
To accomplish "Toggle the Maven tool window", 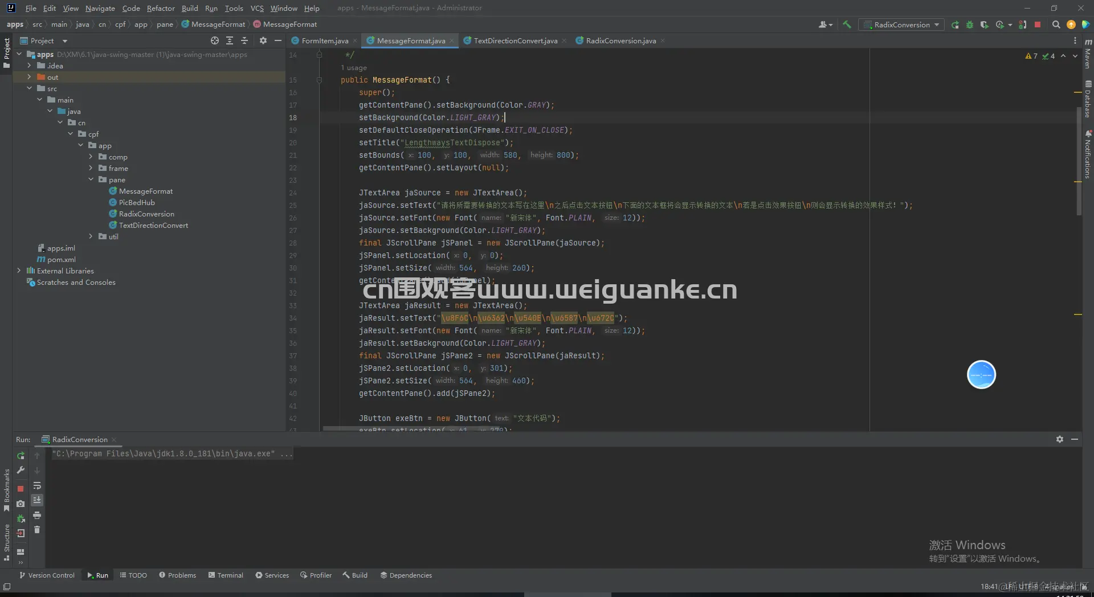I will click(x=1088, y=53).
